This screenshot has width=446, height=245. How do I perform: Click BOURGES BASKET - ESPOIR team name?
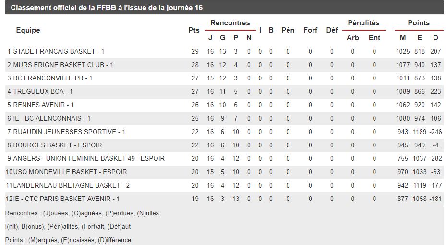point(58,145)
